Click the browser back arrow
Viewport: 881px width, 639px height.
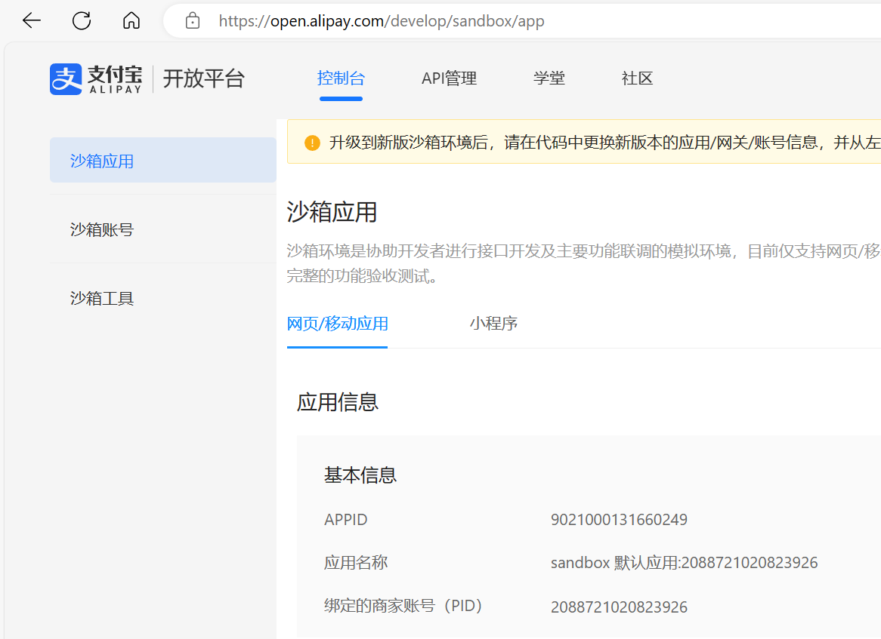32,21
